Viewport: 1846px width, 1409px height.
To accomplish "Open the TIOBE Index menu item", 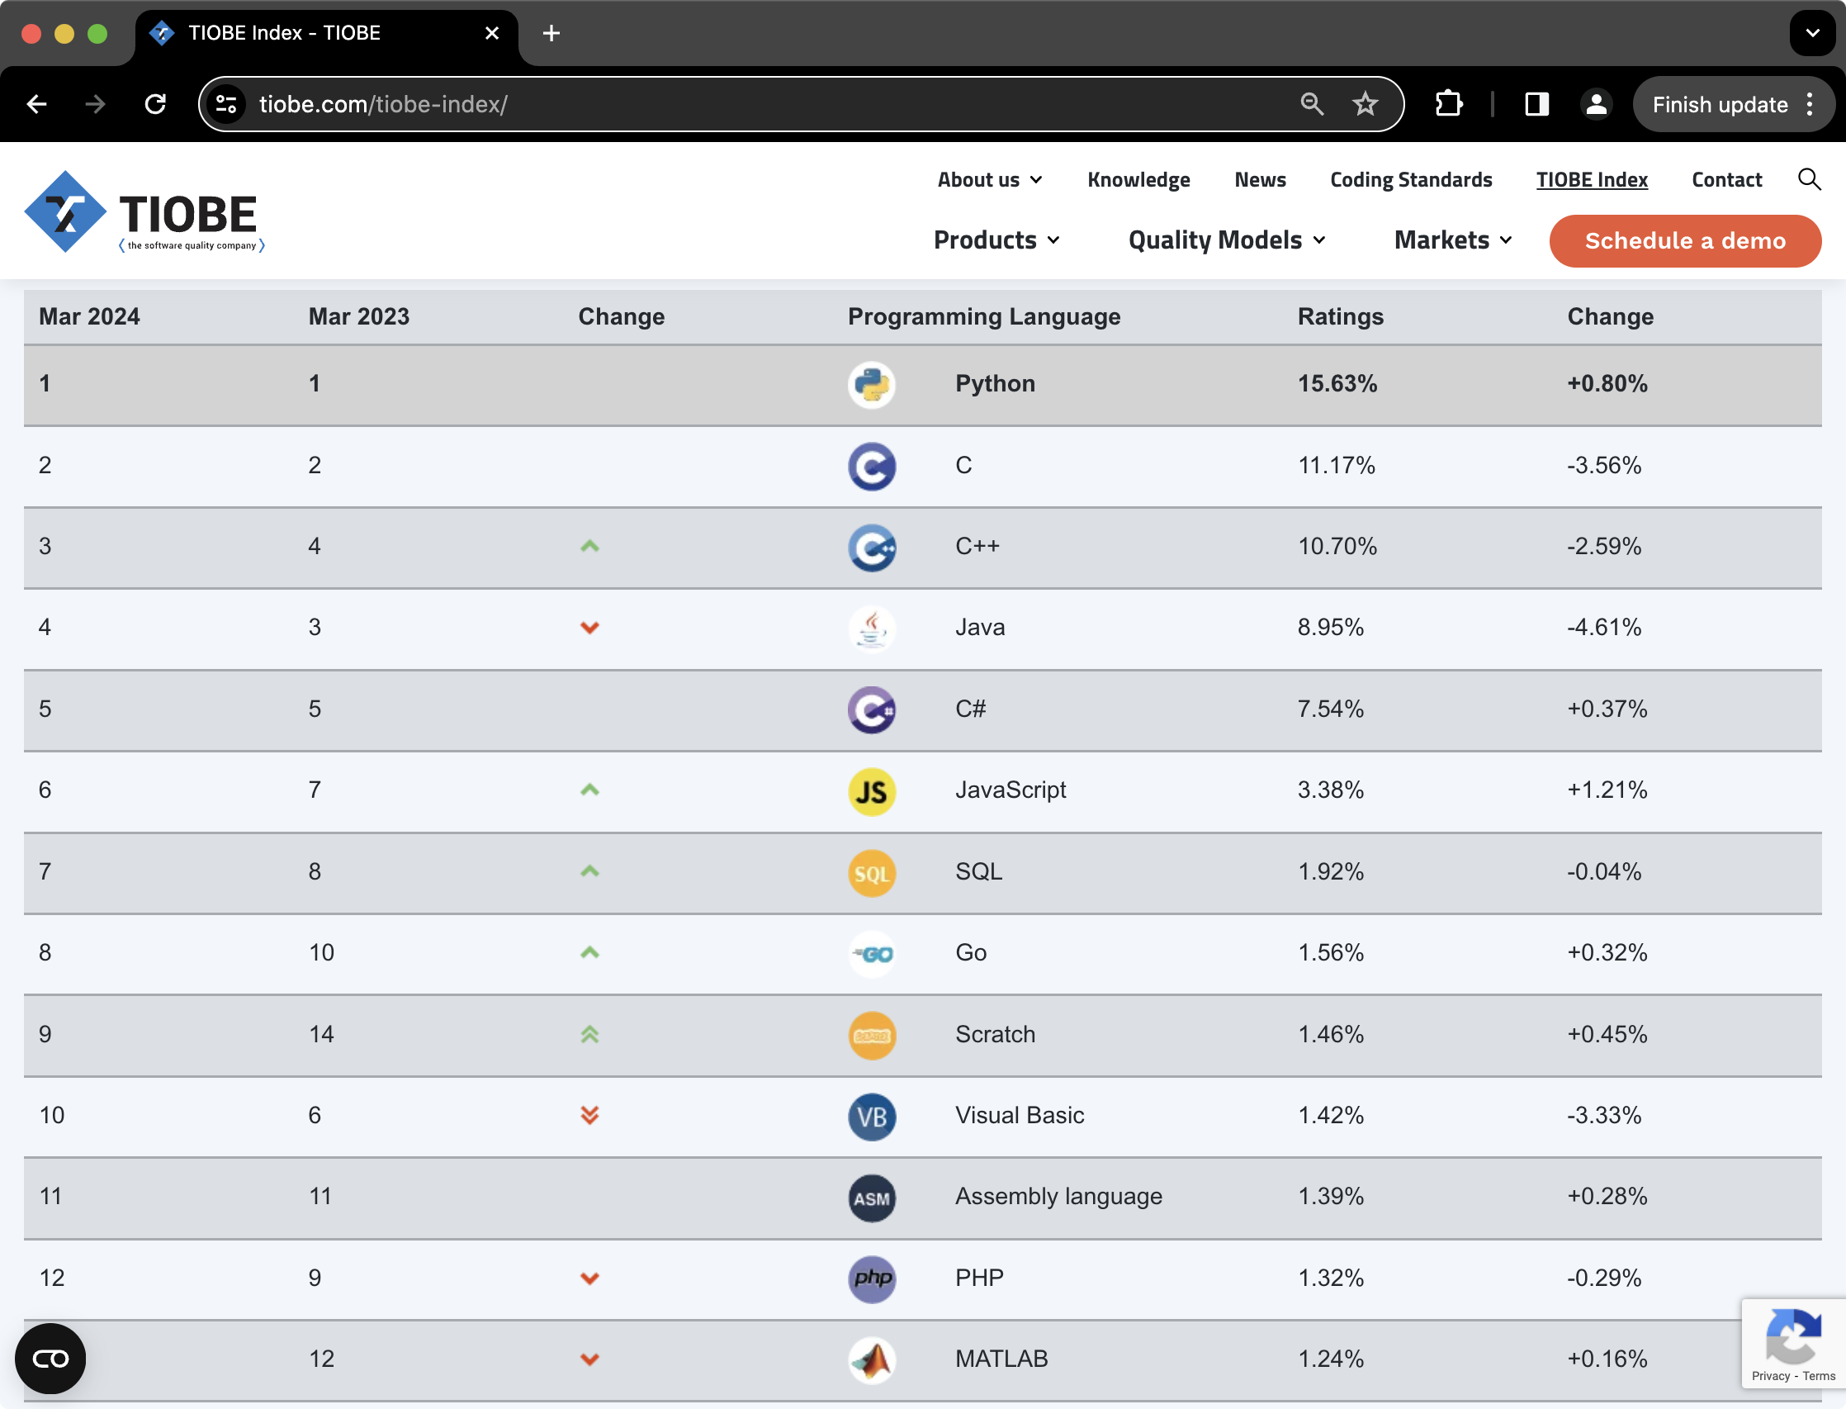I will pos(1591,179).
